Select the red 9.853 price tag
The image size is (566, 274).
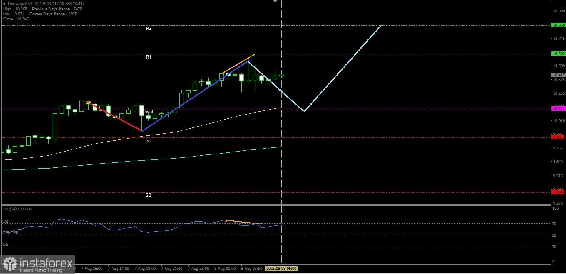[558, 137]
